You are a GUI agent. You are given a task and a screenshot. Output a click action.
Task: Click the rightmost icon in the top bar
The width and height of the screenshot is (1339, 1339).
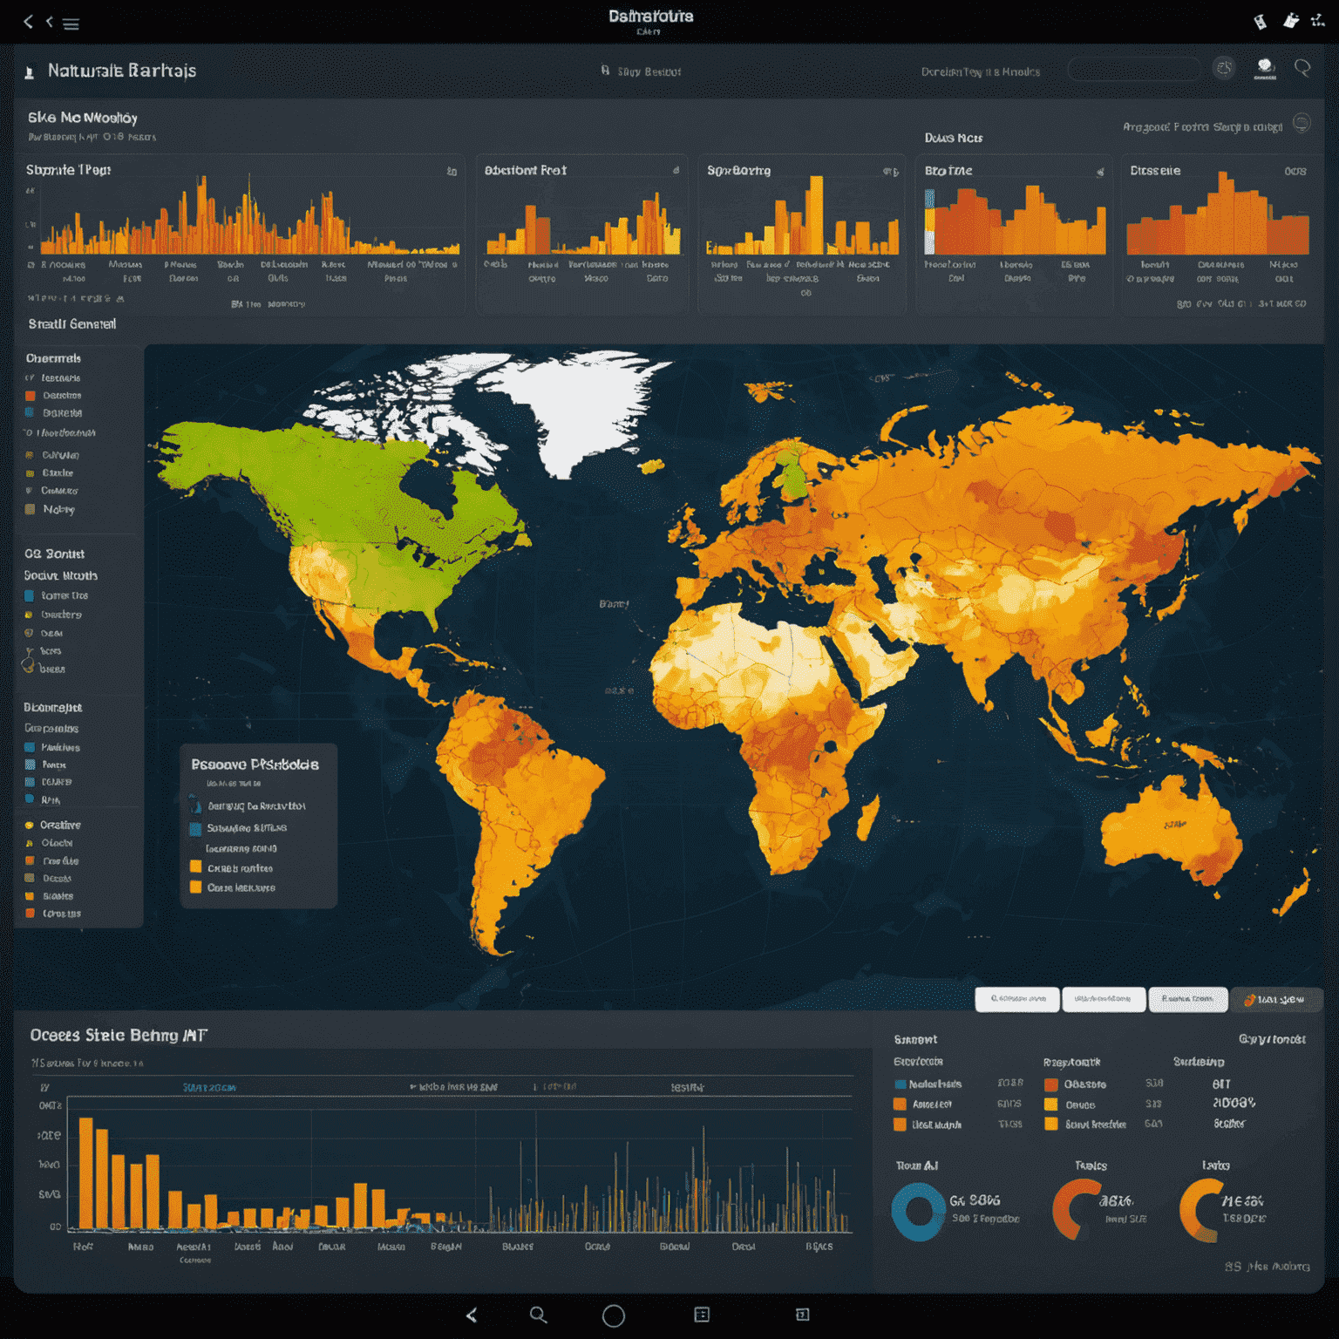pyautogui.click(x=1318, y=21)
